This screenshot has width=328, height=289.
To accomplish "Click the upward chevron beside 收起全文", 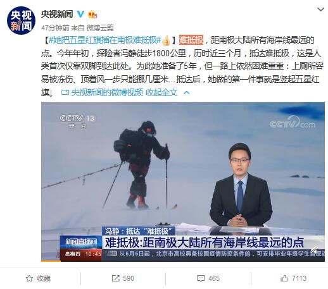I will click(187, 93).
